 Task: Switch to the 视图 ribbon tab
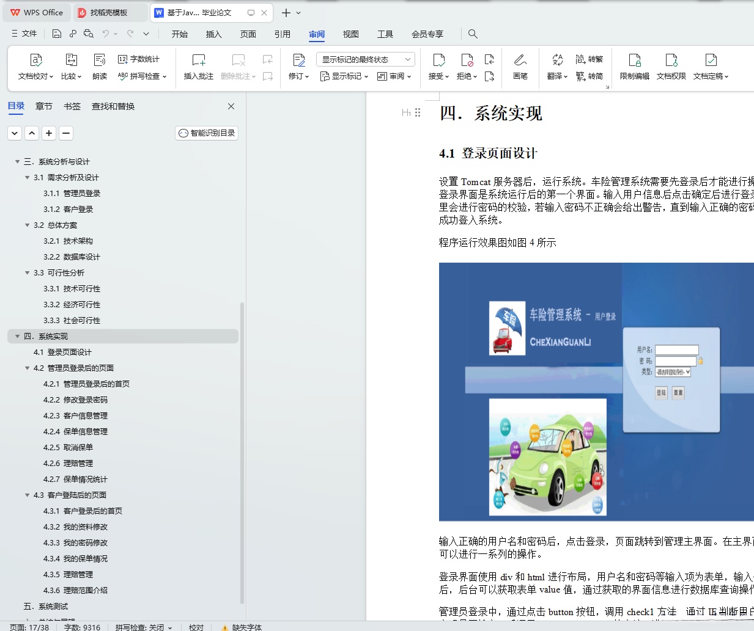pyautogui.click(x=350, y=34)
